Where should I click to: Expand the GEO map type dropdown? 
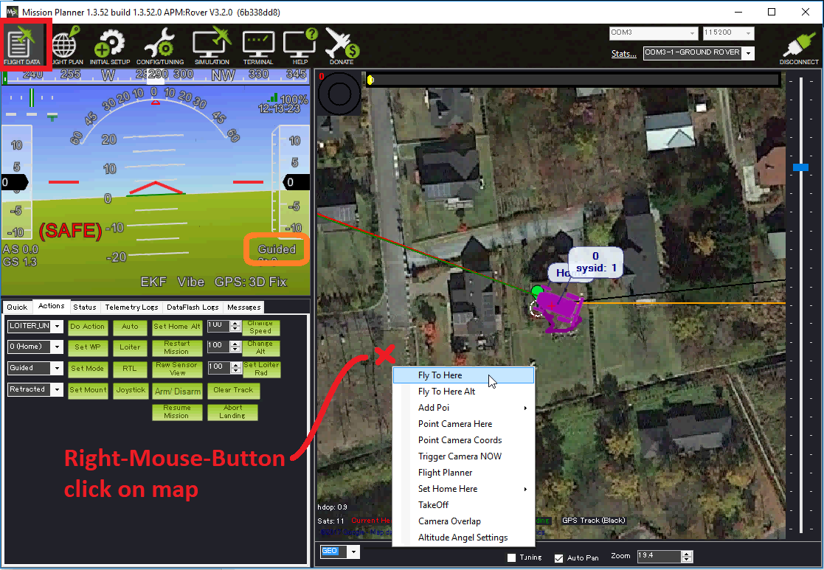353,552
